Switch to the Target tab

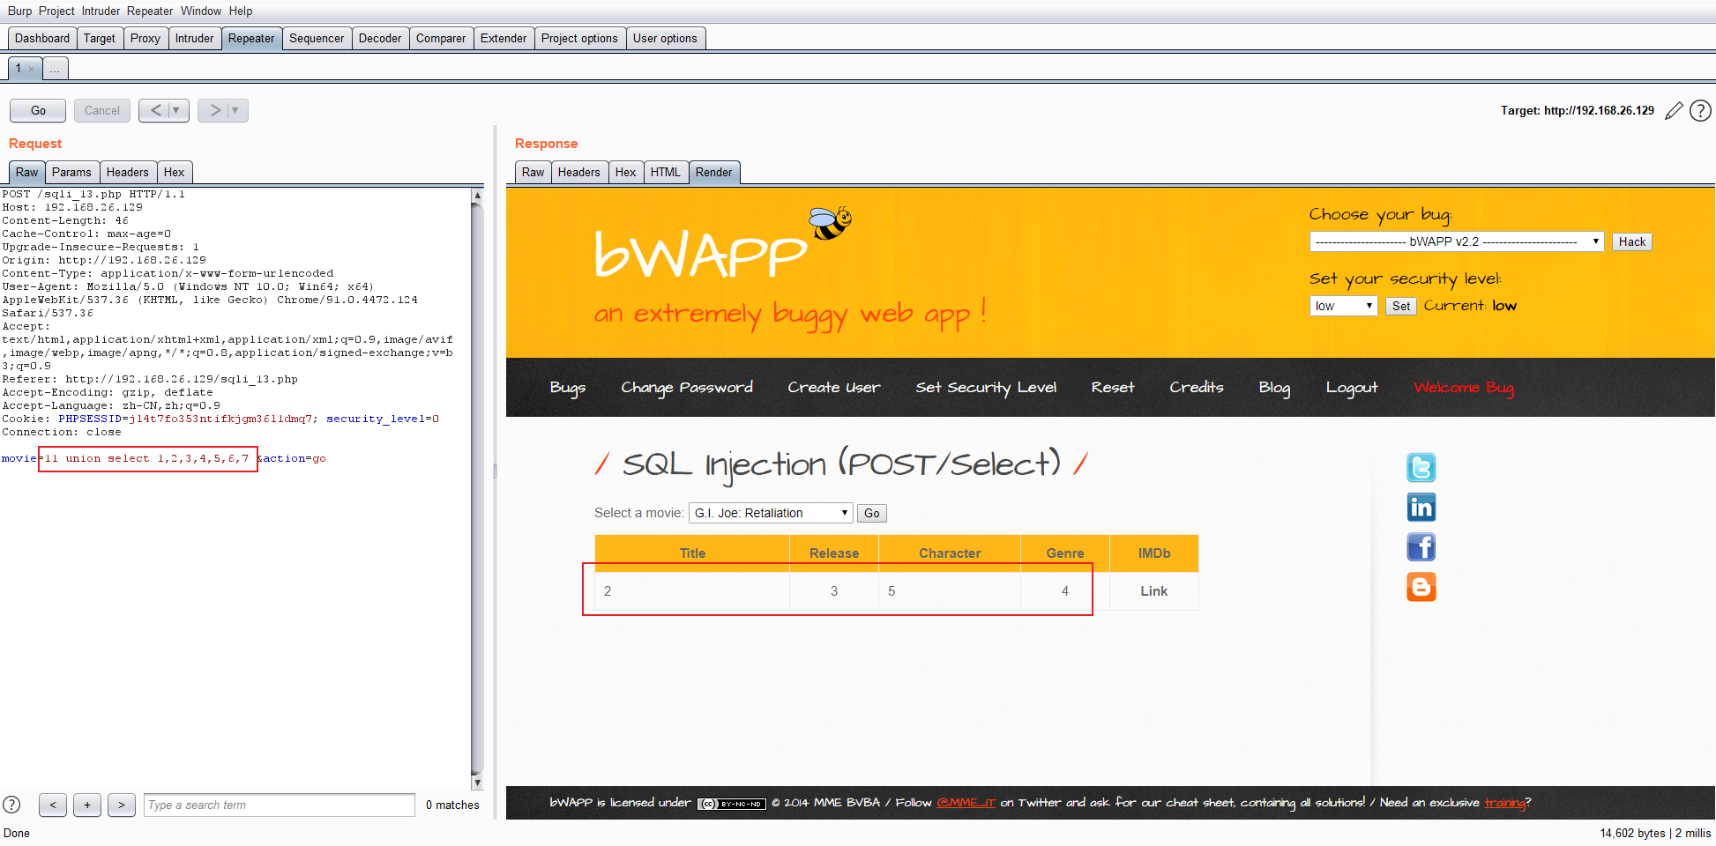(100, 38)
